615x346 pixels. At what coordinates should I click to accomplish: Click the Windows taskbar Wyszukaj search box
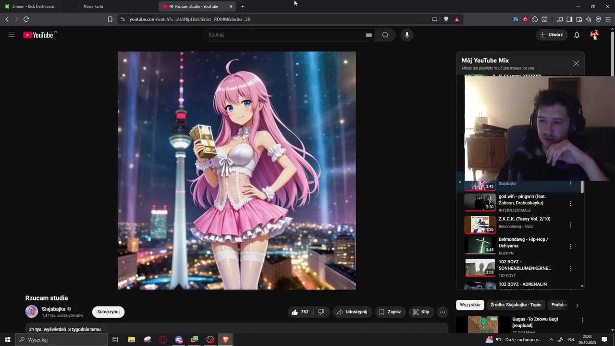[61, 340]
